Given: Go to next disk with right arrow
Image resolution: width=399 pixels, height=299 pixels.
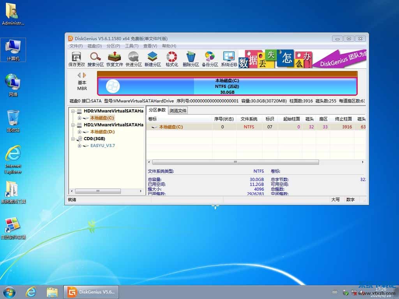Looking at the screenshot, I should click(x=85, y=75).
